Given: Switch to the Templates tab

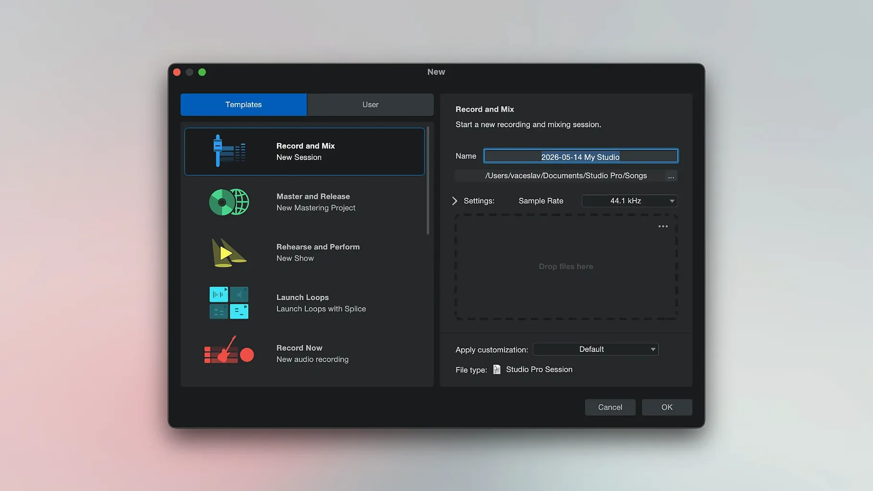Looking at the screenshot, I should [243, 105].
